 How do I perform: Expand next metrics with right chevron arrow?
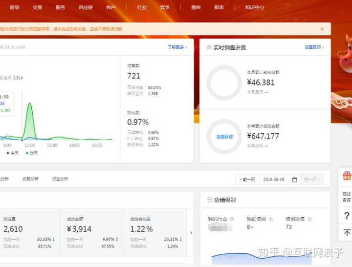pos(191,233)
